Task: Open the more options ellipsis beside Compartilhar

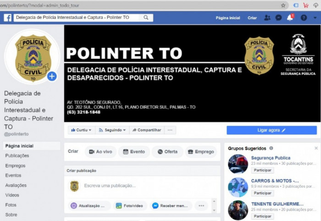Action: click(170, 130)
